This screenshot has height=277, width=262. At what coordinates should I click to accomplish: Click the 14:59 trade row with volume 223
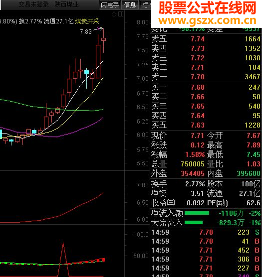(x=206, y=232)
